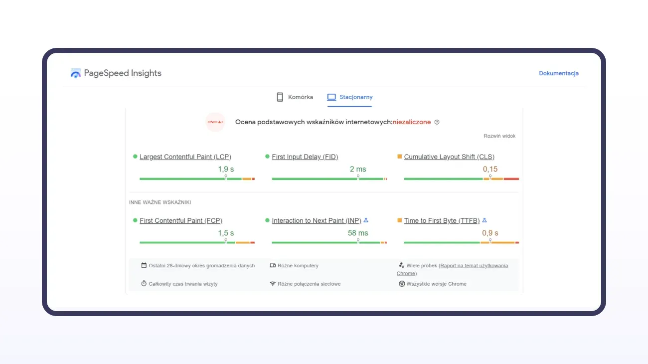Click the LCP value 1,9 s
Viewport: 648px width, 364px height.
coord(226,169)
